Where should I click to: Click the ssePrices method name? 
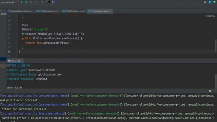tap(69, 38)
